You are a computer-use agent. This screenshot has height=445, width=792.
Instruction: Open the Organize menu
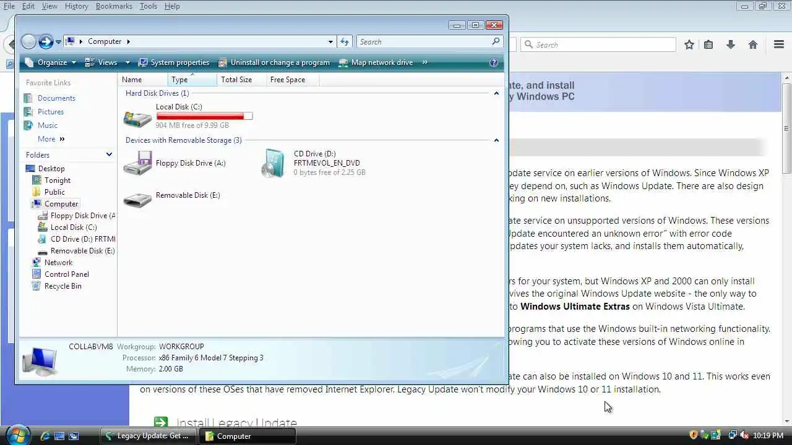click(50, 62)
